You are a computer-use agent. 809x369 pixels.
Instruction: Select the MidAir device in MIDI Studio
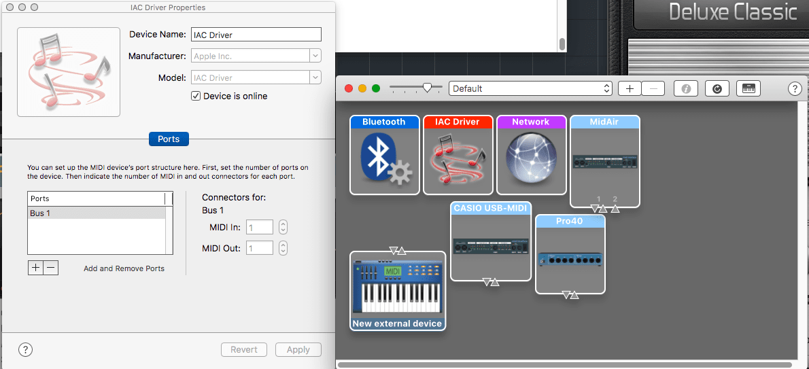point(604,162)
